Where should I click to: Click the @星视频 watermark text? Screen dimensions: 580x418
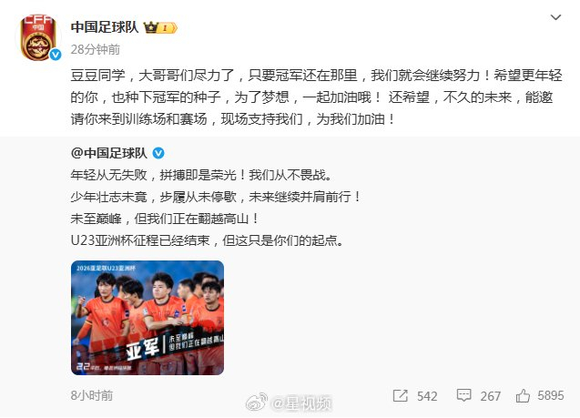301,403
